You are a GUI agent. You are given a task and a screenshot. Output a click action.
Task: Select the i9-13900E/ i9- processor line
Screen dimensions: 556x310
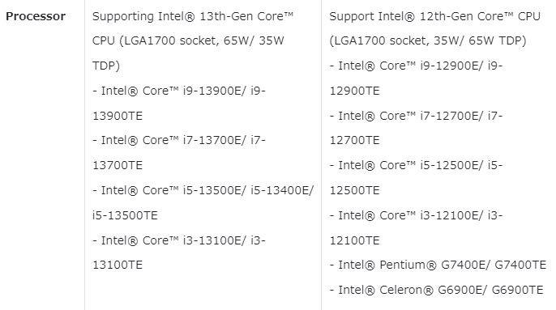click(178, 91)
